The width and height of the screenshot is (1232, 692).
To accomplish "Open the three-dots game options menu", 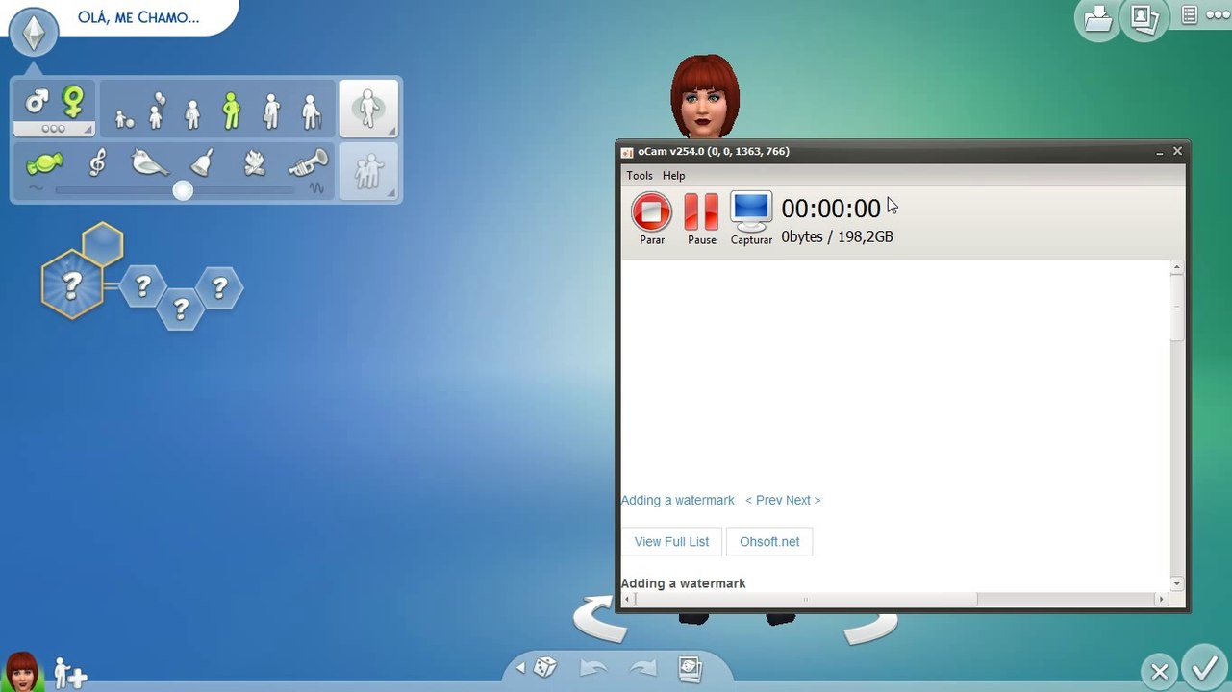I will [1218, 15].
